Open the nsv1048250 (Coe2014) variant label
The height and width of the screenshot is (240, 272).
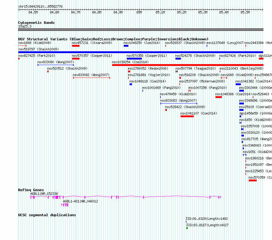click(142, 43)
